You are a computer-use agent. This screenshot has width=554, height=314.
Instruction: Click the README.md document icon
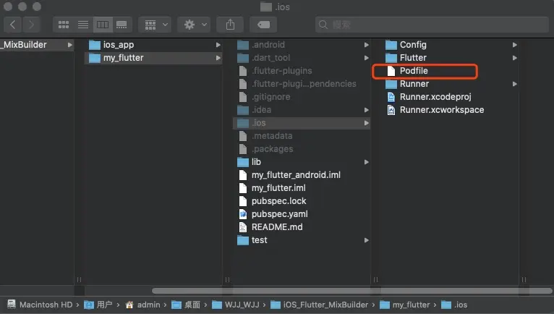(x=243, y=227)
